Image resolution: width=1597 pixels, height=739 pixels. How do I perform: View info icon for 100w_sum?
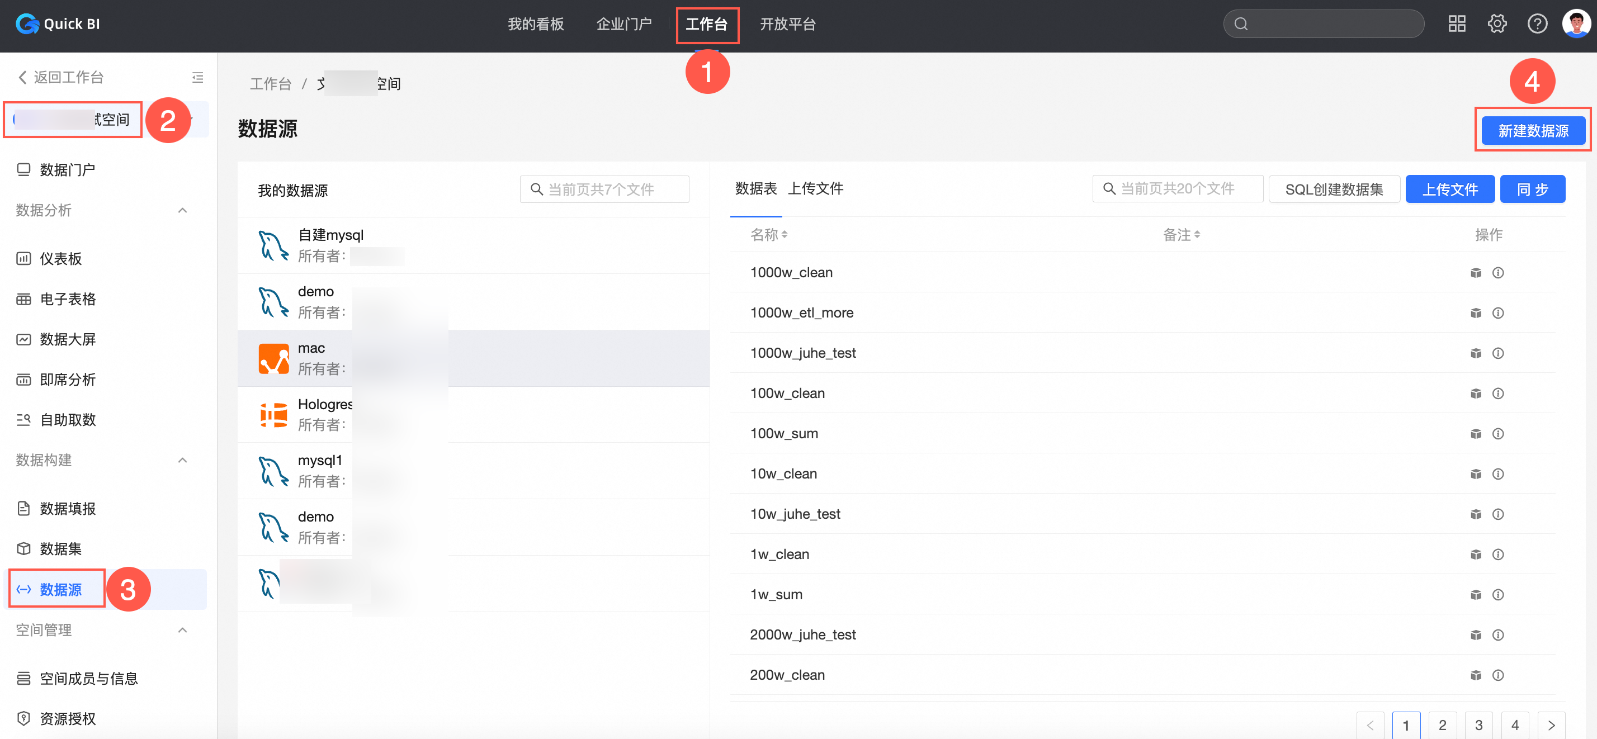[x=1498, y=434]
